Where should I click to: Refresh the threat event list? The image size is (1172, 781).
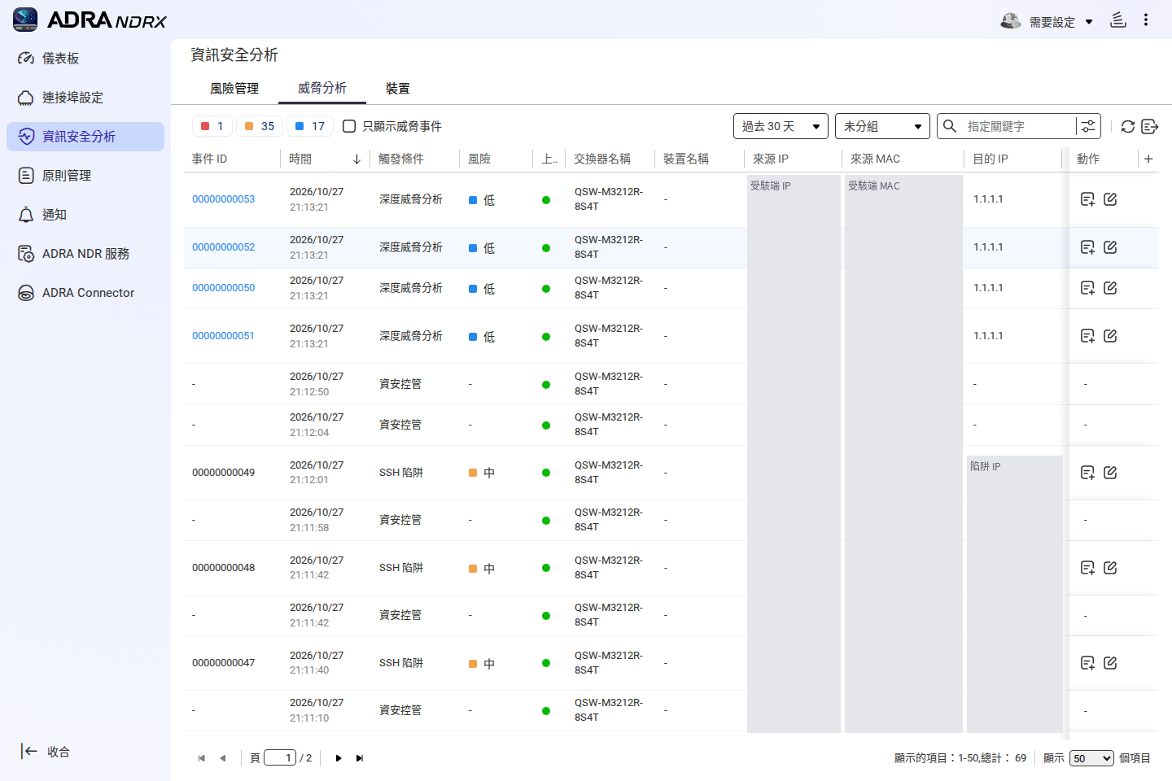(x=1127, y=126)
